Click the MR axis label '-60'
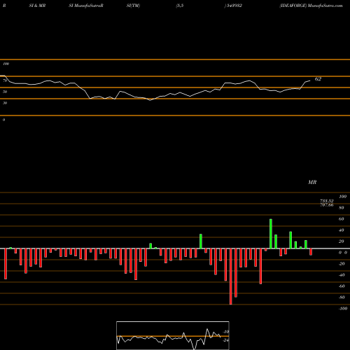Image resolution: width=350 pixels, height=350 pixels. 342,286
